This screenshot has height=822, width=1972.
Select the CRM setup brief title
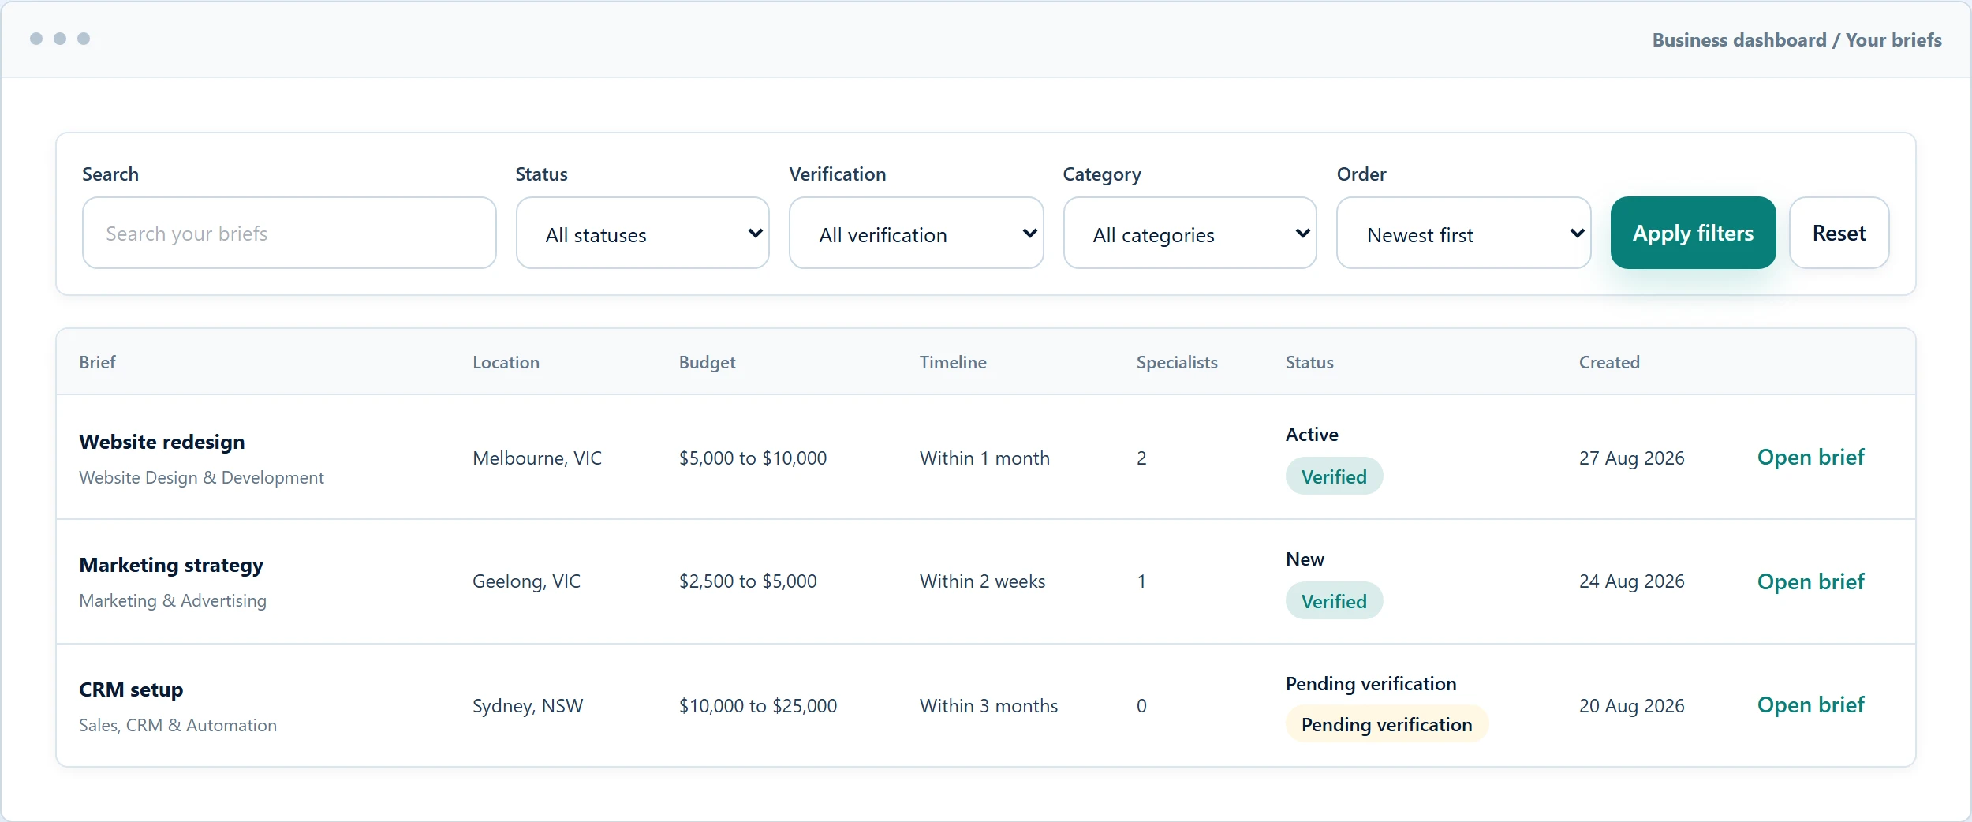tap(131, 689)
